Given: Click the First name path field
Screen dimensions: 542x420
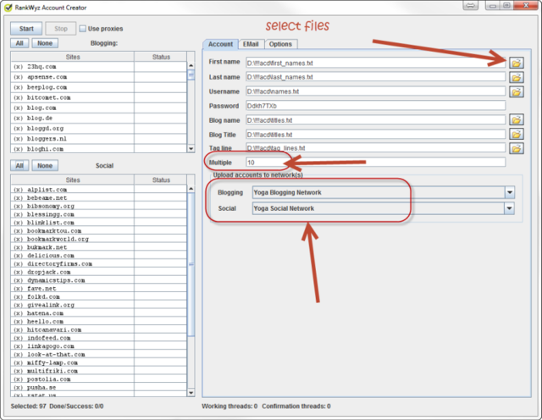Looking at the screenshot, I should pos(375,63).
